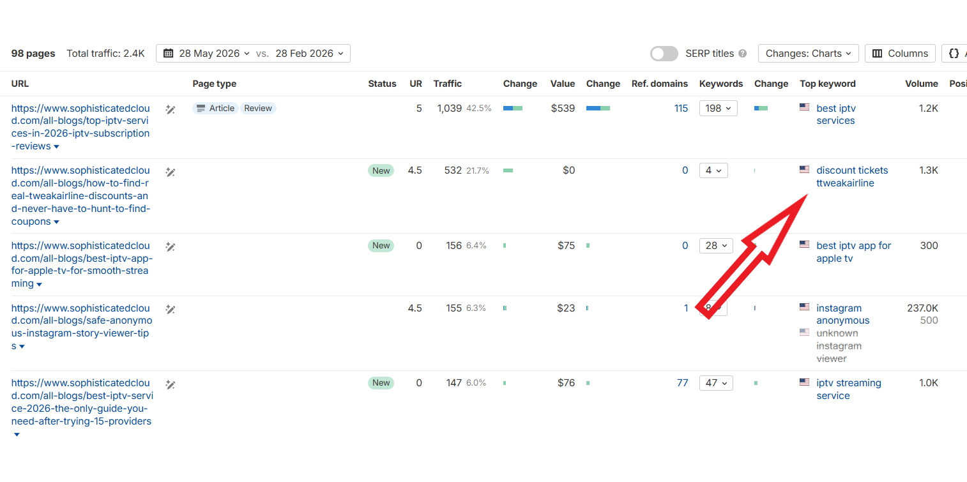Open the tweakairline-discounts page URL

click(80, 196)
